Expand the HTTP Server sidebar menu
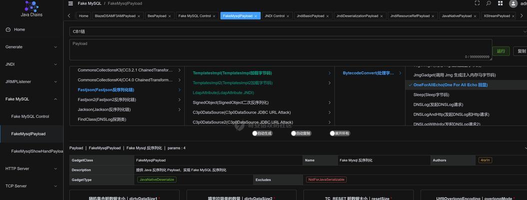The height and width of the screenshot is (200, 527). [31, 168]
